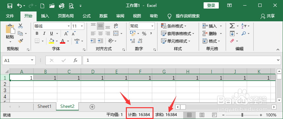Click the Login (登录) button

click(211, 6)
